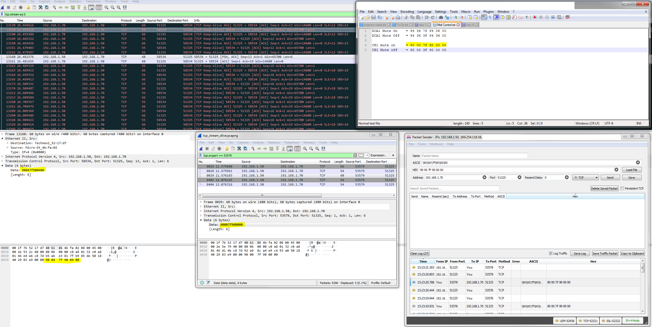This screenshot has height=327, width=652.
Task: Click the capture options gear icon
Action: pyautogui.click(x=21, y=7)
